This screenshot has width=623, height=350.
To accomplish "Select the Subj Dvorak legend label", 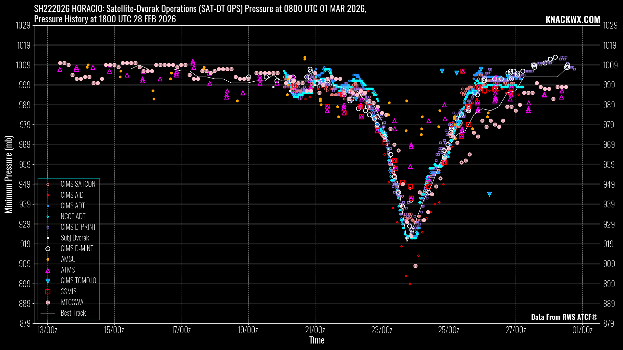I will [x=75, y=238].
